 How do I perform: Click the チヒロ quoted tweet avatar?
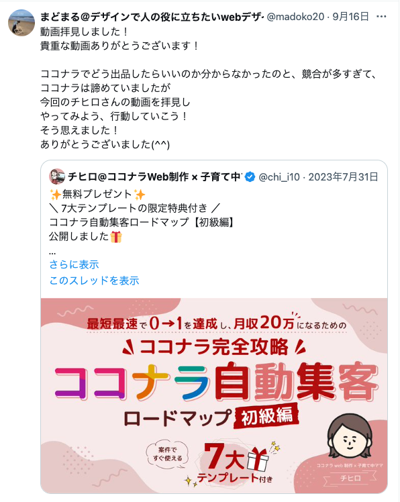click(56, 177)
